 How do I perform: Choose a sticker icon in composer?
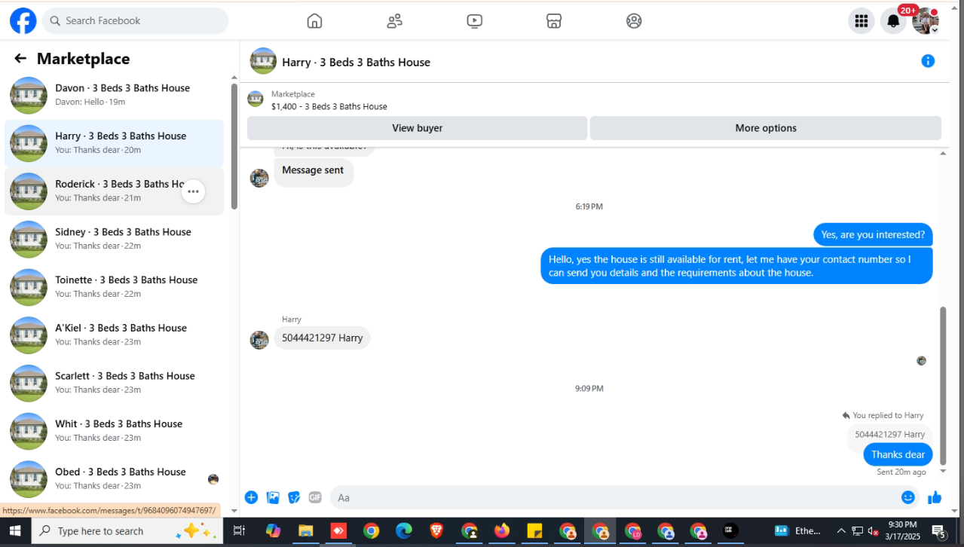pyautogui.click(x=294, y=497)
